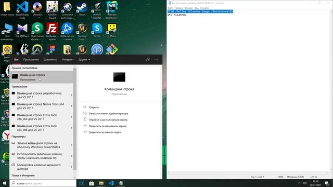This screenshot has width=333, height=187.
Task: Open the blue Skype desktop shortcut
Action: 97,30
